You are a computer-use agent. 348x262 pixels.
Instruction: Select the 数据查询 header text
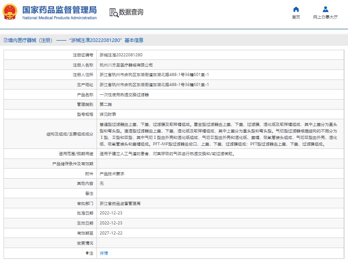point(131,12)
